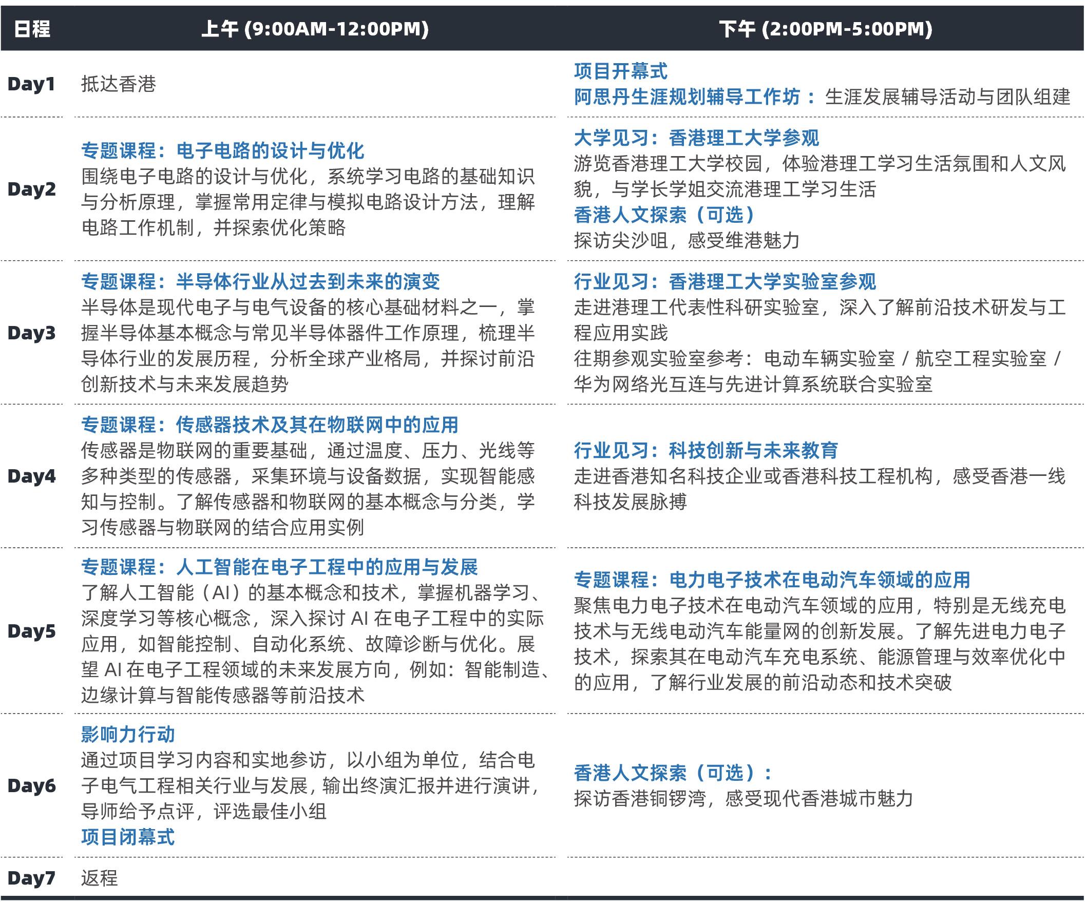The image size is (1086, 902).
Task: Click 行业见习：香港理工大学实验室参观 heading
Action: tap(725, 282)
